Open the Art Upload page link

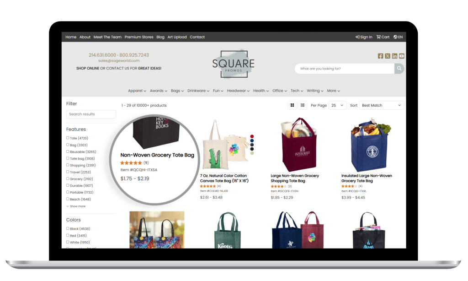[x=177, y=37]
